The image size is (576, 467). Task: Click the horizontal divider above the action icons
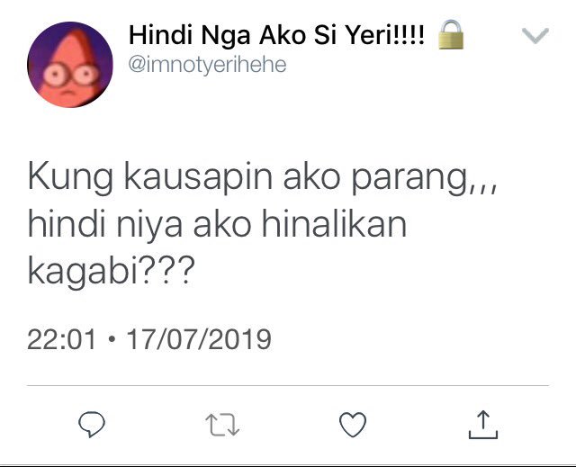(288, 385)
